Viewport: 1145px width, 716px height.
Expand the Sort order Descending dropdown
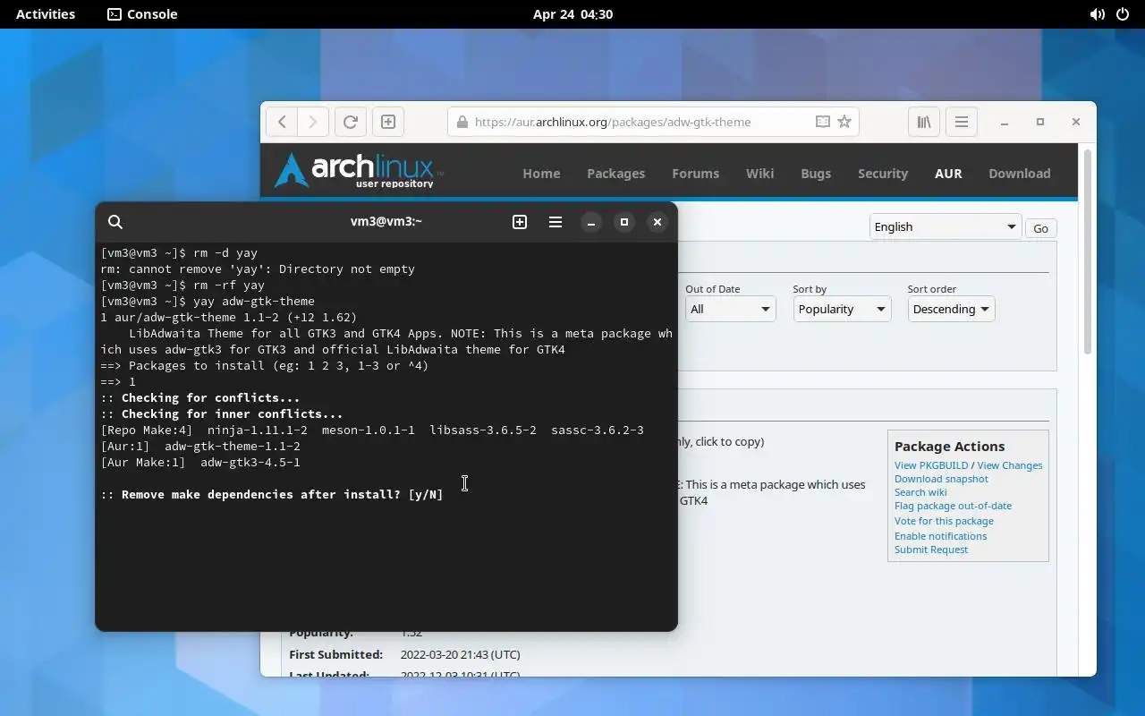[951, 309]
